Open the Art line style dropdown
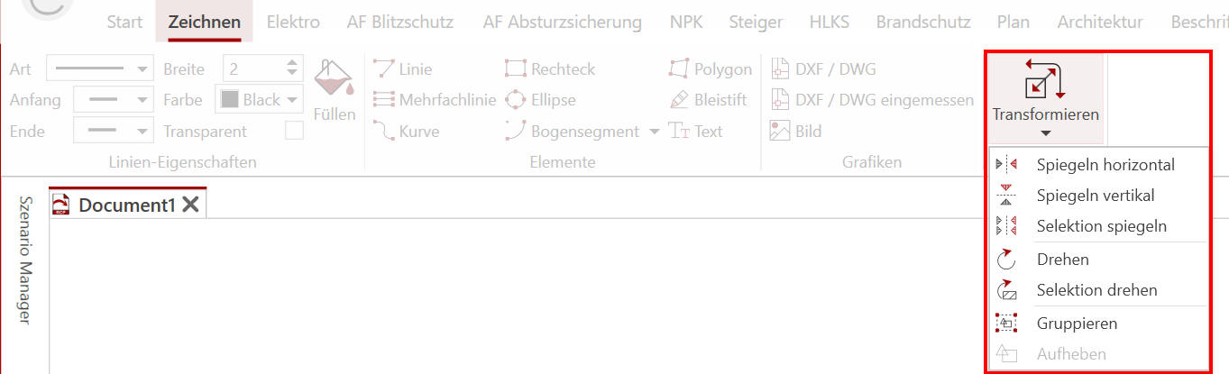The image size is (1229, 374). pyautogui.click(x=99, y=68)
